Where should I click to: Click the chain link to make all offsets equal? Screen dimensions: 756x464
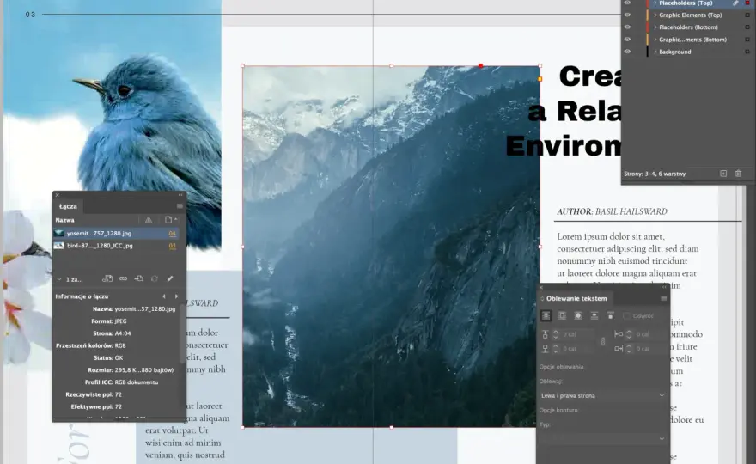(603, 341)
